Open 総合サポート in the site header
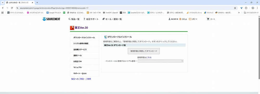Image resolution: width=260 pixels, height=94 pixels. click(x=91, y=19)
